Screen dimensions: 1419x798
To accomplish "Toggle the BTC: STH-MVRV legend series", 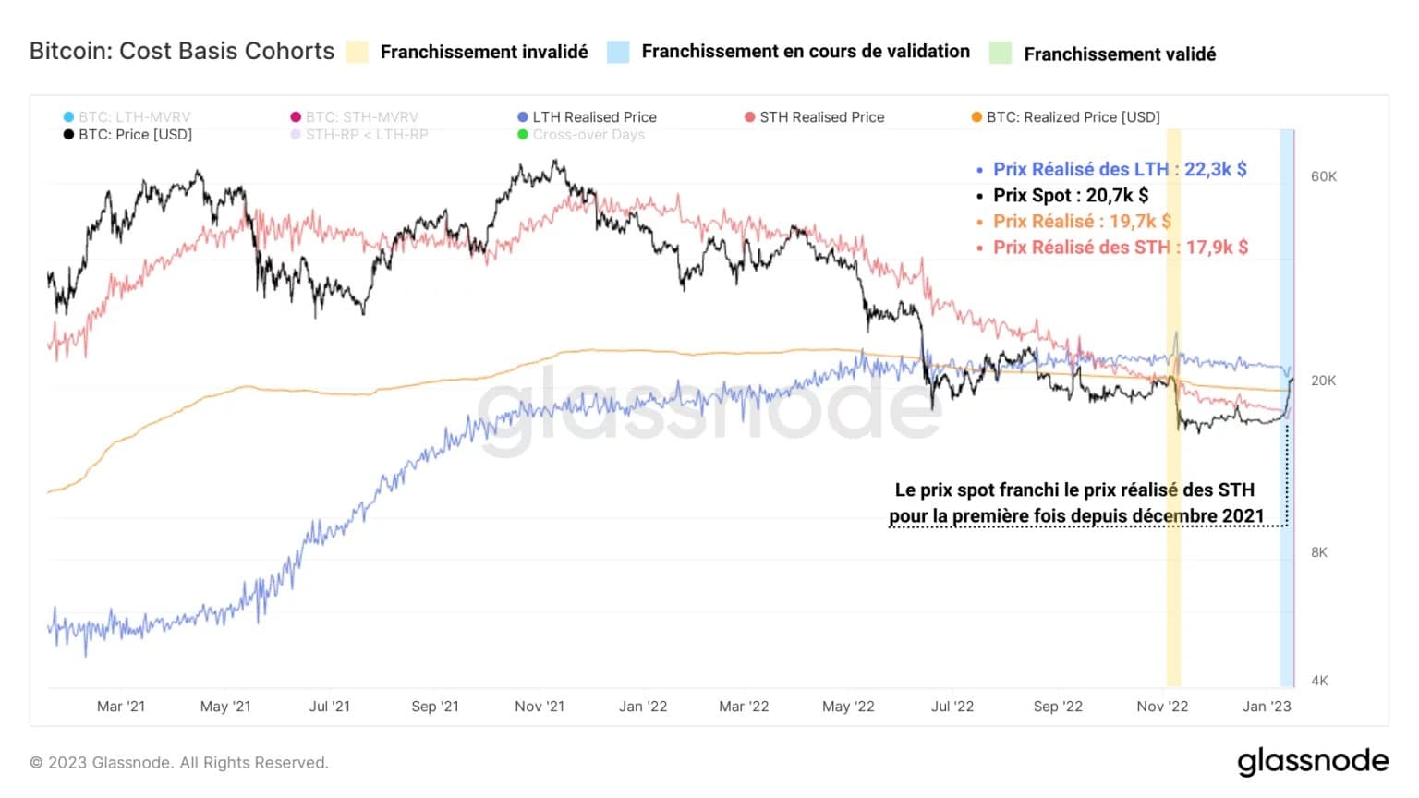I will [354, 117].
